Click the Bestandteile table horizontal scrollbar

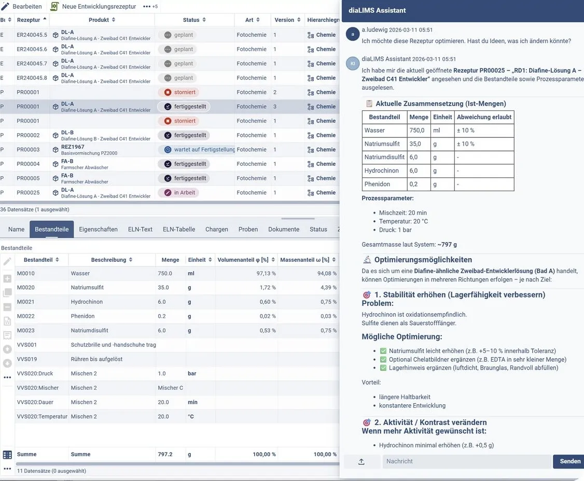click(x=177, y=464)
